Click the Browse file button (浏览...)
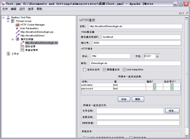 click(172, 111)
